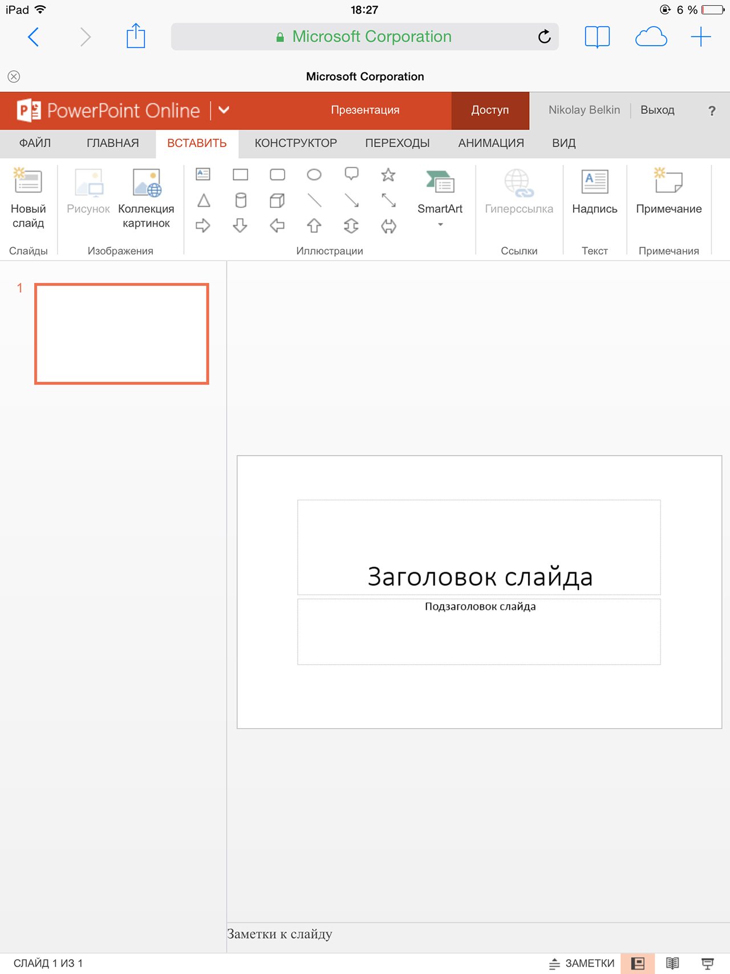730x974 pixels.
Task: Expand the app switcher chevron beside PowerPoint Online
Action: 224,110
